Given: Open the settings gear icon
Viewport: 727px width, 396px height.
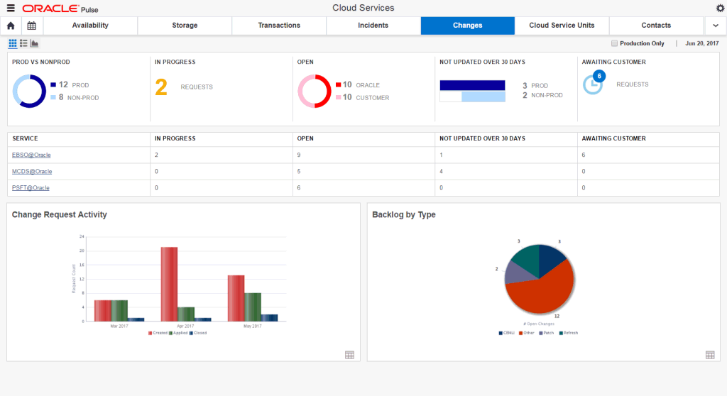Looking at the screenshot, I should click(x=720, y=8).
